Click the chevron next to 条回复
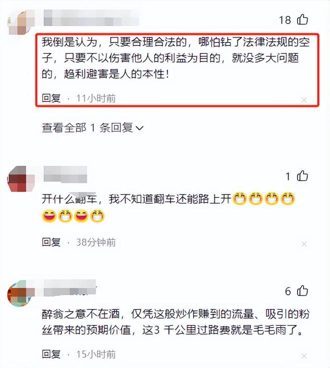This screenshot has width=330, height=368. pyautogui.click(x=139, y=128)
